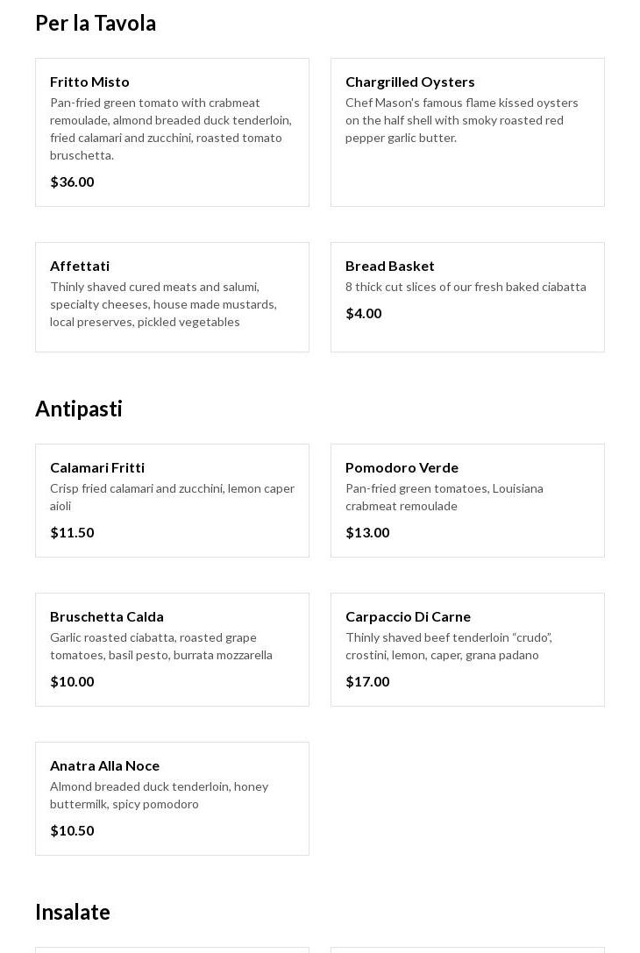The width and height of the screenshot is (640, 953).
Task: Click the $13.00 Pomodoro Verde price
Action: click(367, 532)
